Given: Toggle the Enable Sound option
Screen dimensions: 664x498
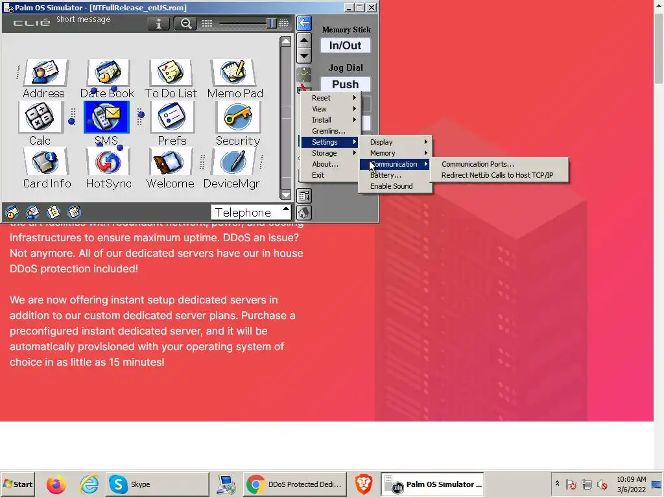Looking at the screenshot, I should [396, 186].
